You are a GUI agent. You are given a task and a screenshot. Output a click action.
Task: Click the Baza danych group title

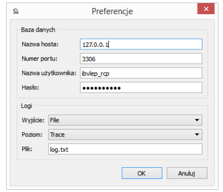(x=38, y=30)
